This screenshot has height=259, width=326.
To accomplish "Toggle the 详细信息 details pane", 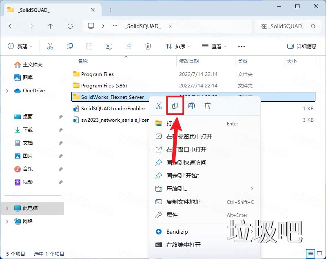I will coord(302,46).
